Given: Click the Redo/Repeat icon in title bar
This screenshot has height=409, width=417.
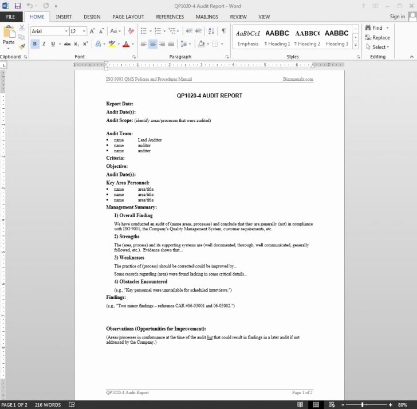Looking at the screenshot, I should click(x=46, y=6).
